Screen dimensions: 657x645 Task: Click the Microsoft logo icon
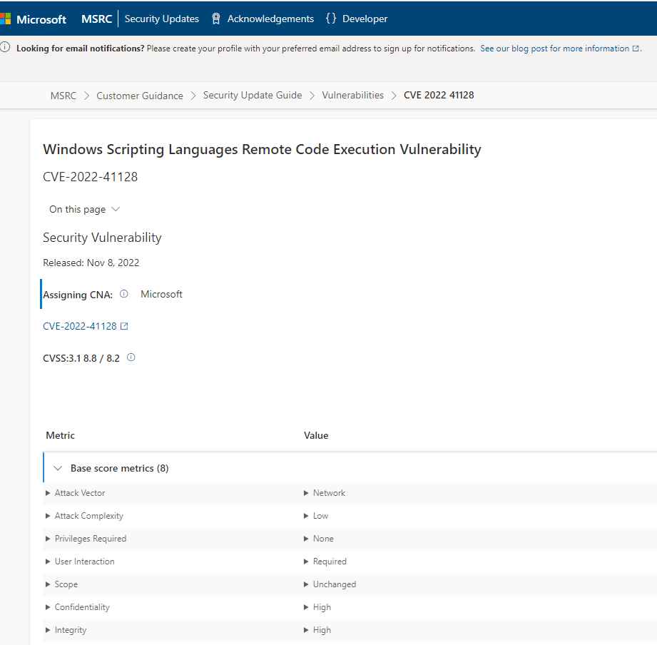pos(5,19)
